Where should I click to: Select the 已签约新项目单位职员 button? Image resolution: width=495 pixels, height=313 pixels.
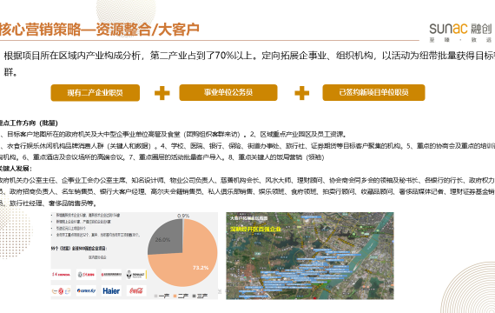click(x=373, y=92)
